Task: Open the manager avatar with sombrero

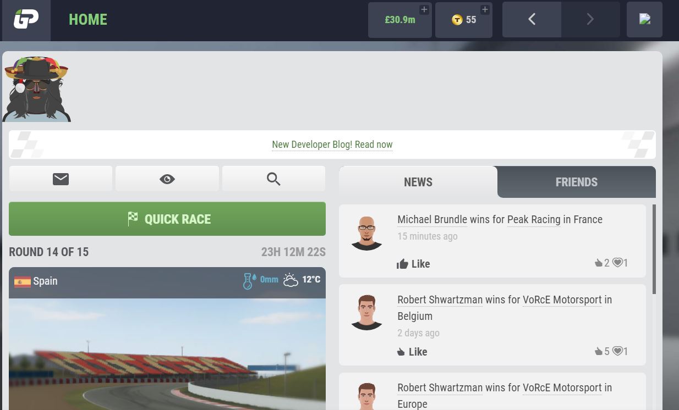Action: [36, 88]
